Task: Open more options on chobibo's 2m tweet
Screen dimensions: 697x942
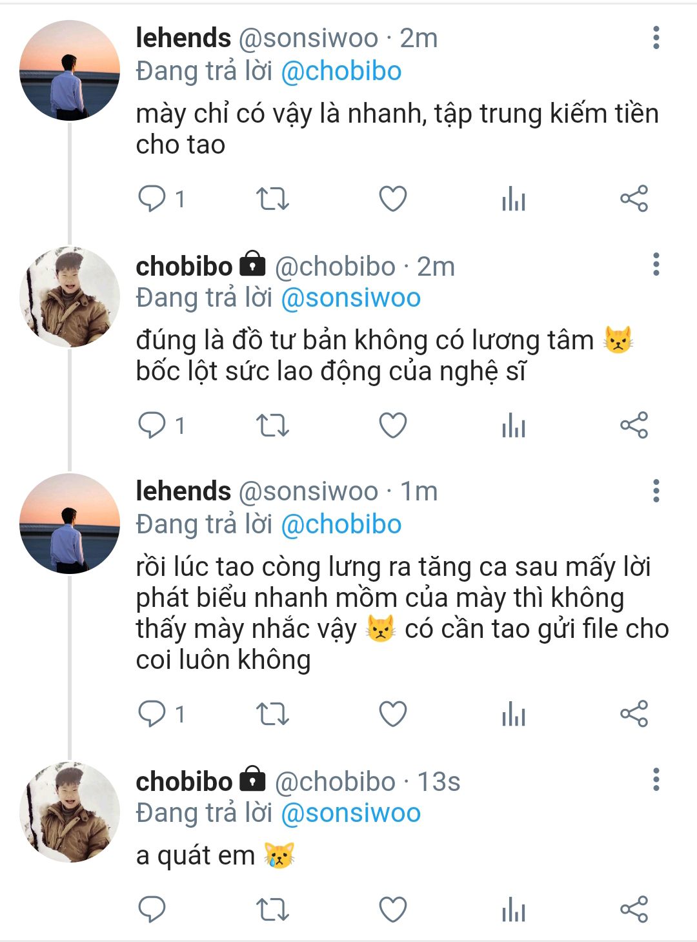Action: point(656,265)
